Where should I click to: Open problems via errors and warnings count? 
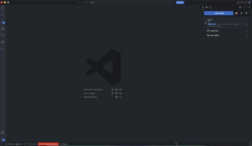pyautogui.click(x=32, y=144)
